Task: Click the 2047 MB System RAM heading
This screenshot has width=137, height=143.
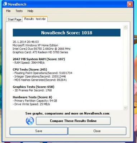Action: pos(39,59)
